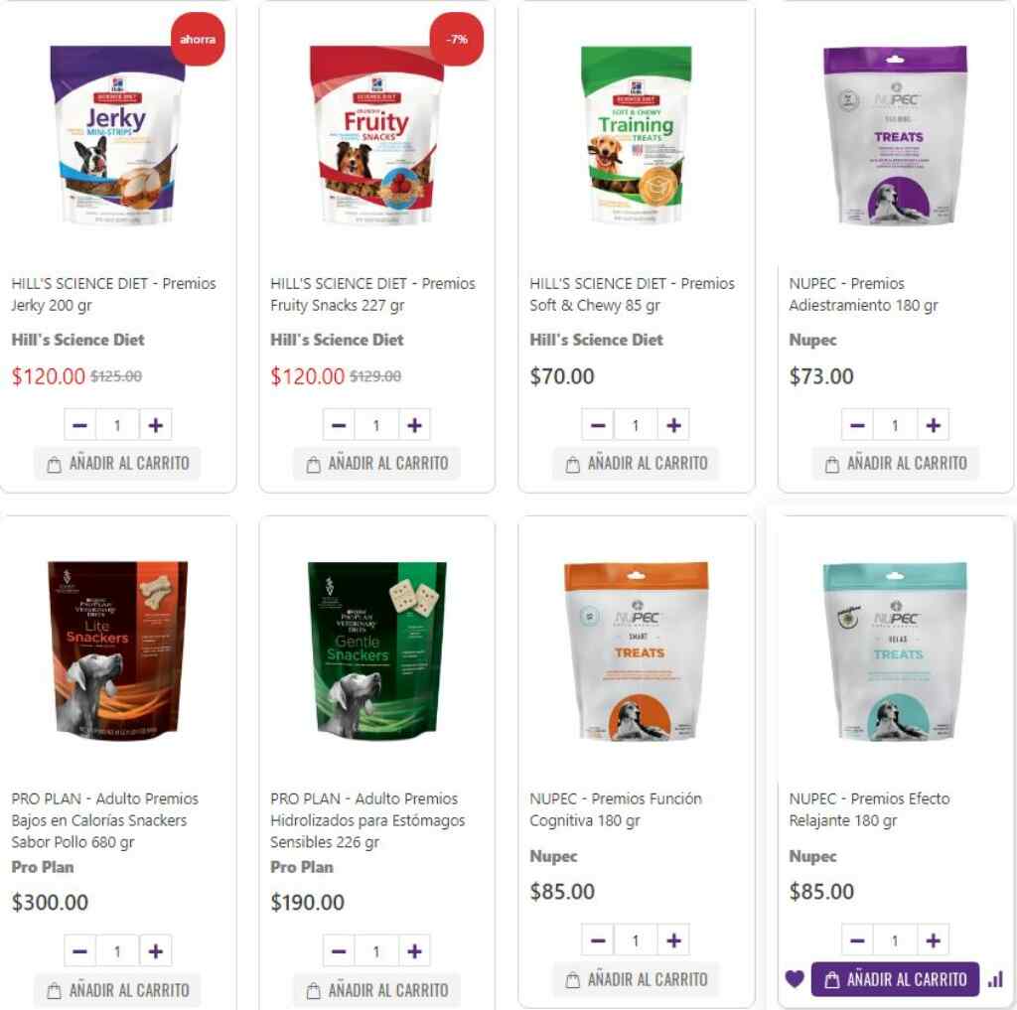Open Pro Plan Hidrolizados Estómagos Sensibles link
This screenshot has width=1017, height=1010.
367,820
